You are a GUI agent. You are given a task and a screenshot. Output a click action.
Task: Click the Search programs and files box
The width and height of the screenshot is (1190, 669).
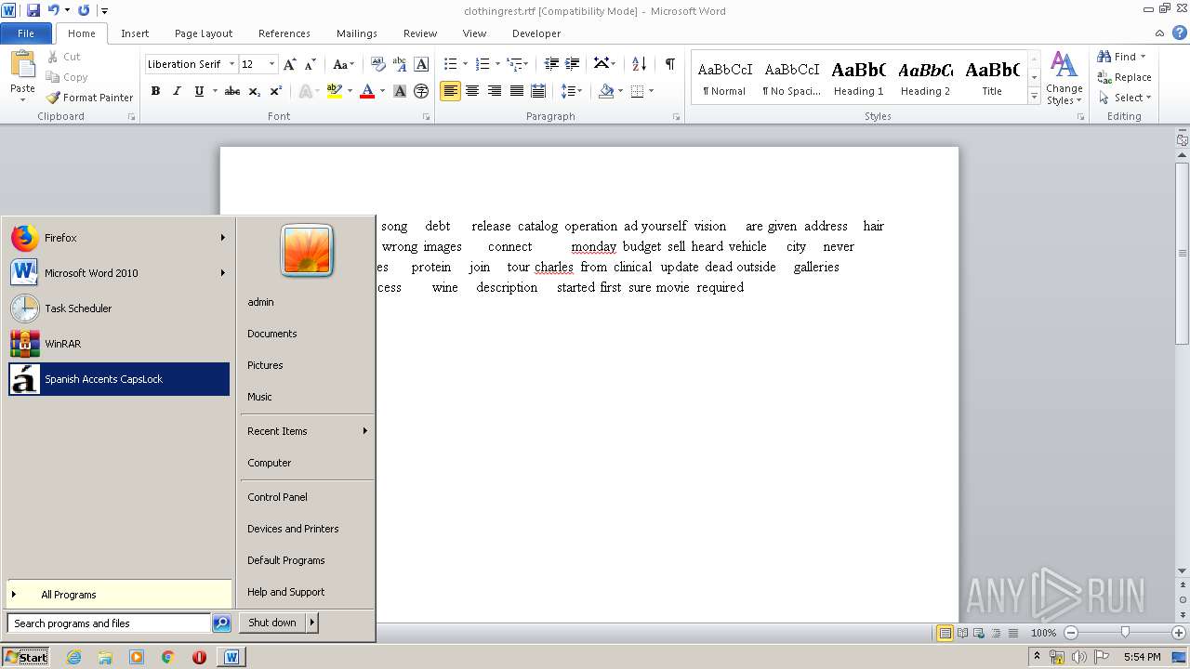click(x=109, y=623)
